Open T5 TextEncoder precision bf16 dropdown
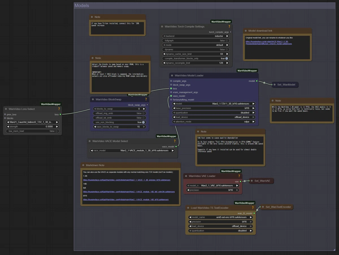Image resolution: width=339 pixels, height=255 pixels. coord(220,222)
